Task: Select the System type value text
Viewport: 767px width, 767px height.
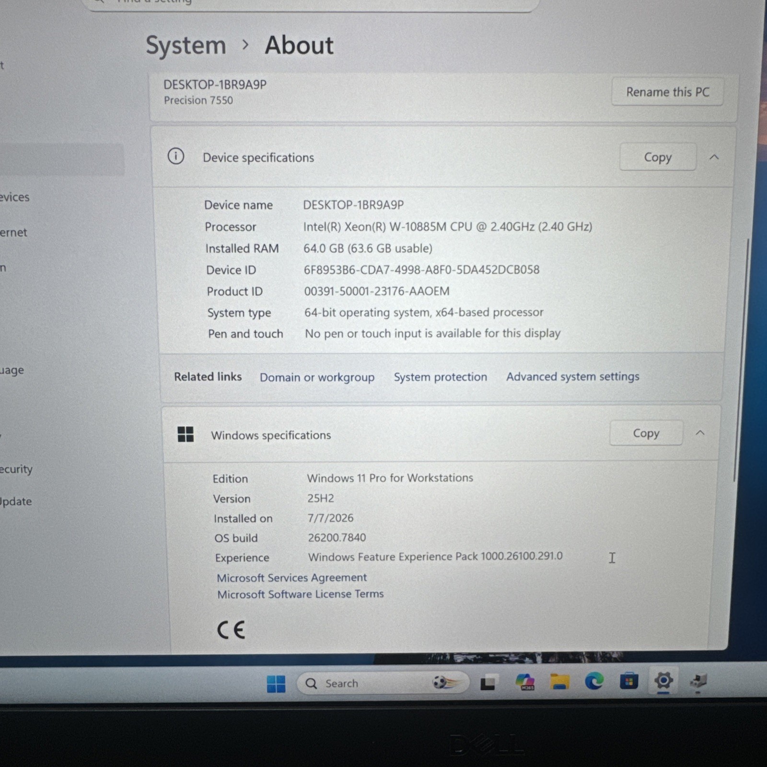Action: [x=424, y=312]
